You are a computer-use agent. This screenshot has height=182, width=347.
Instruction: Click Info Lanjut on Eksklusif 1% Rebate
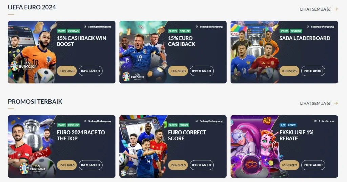313,165
